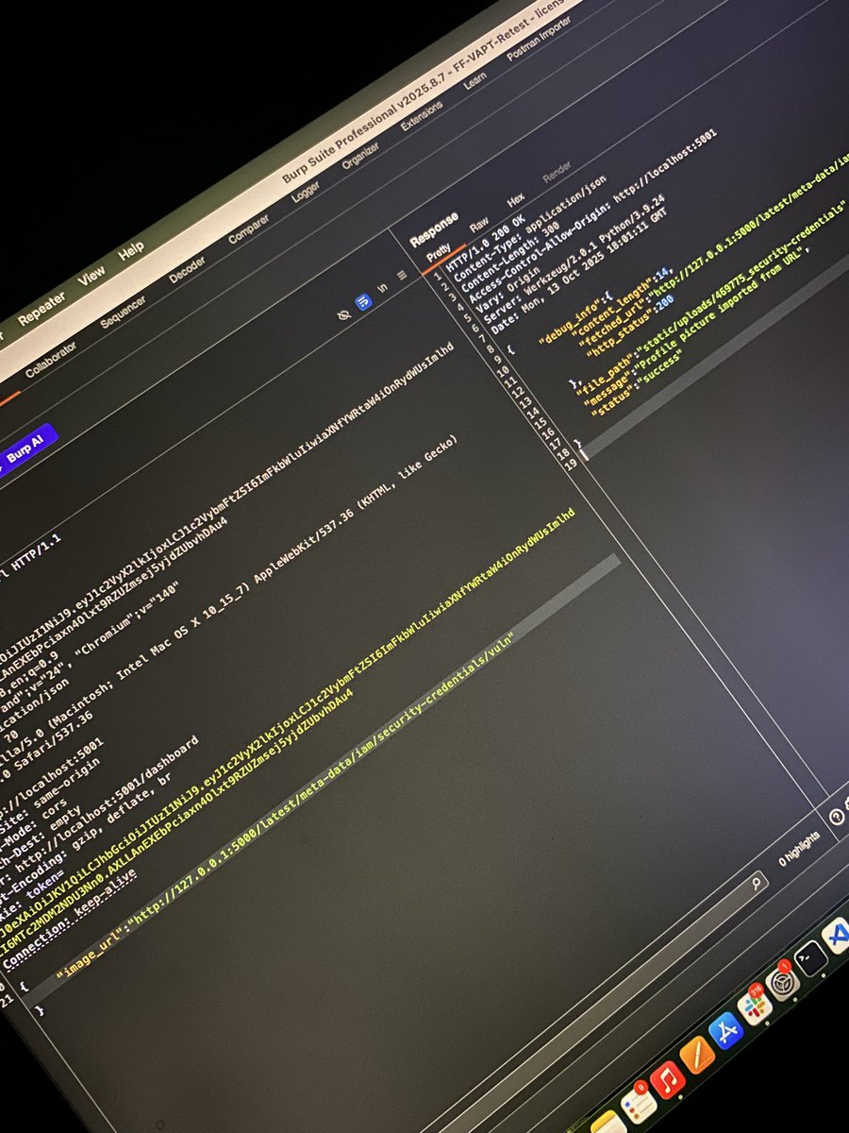Toggle the blue pretty-print icon in request panel
Viewport: 849px width, 1133px height.
(x=363, y=303)
